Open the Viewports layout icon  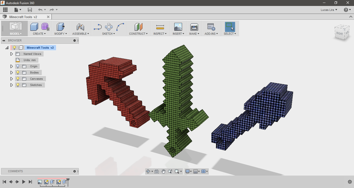pos(204,172)
